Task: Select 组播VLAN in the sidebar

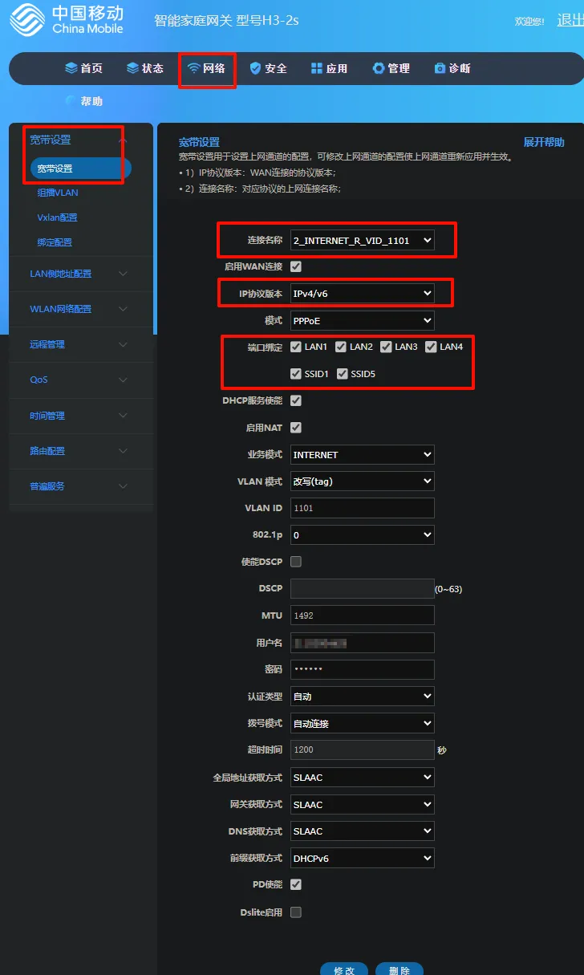Action: 58,193
